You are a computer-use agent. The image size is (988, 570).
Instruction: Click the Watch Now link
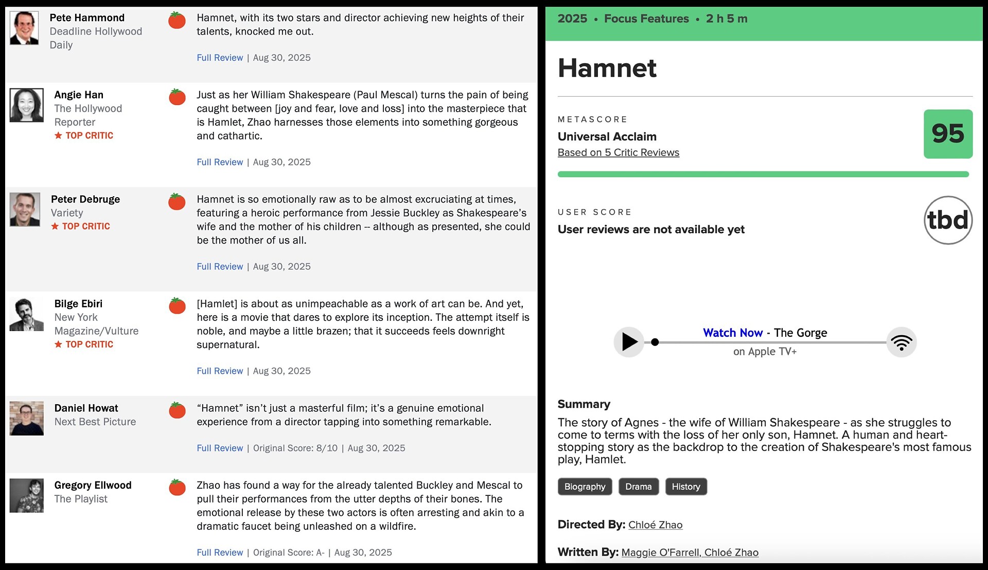click(x=732, y=333)
